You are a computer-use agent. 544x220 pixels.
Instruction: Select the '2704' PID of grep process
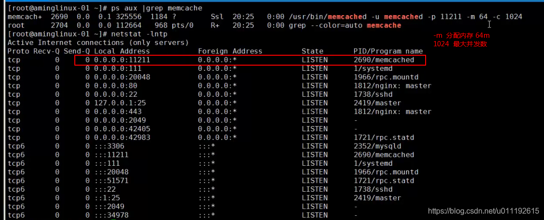(x=59, y=25)
